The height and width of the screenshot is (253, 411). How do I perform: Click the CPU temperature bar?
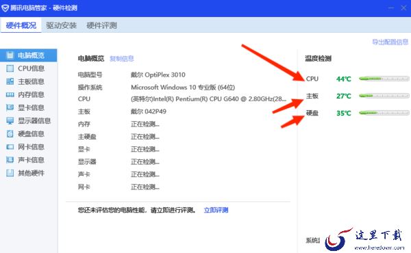point(384,79)
